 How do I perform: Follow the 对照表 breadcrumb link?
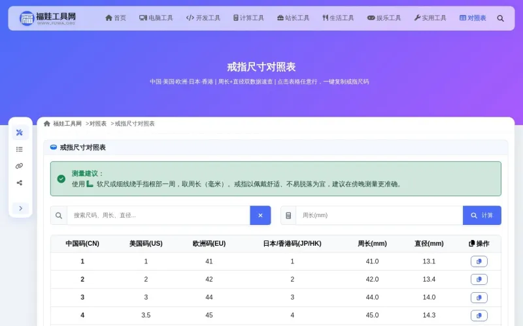click(97, 124)
